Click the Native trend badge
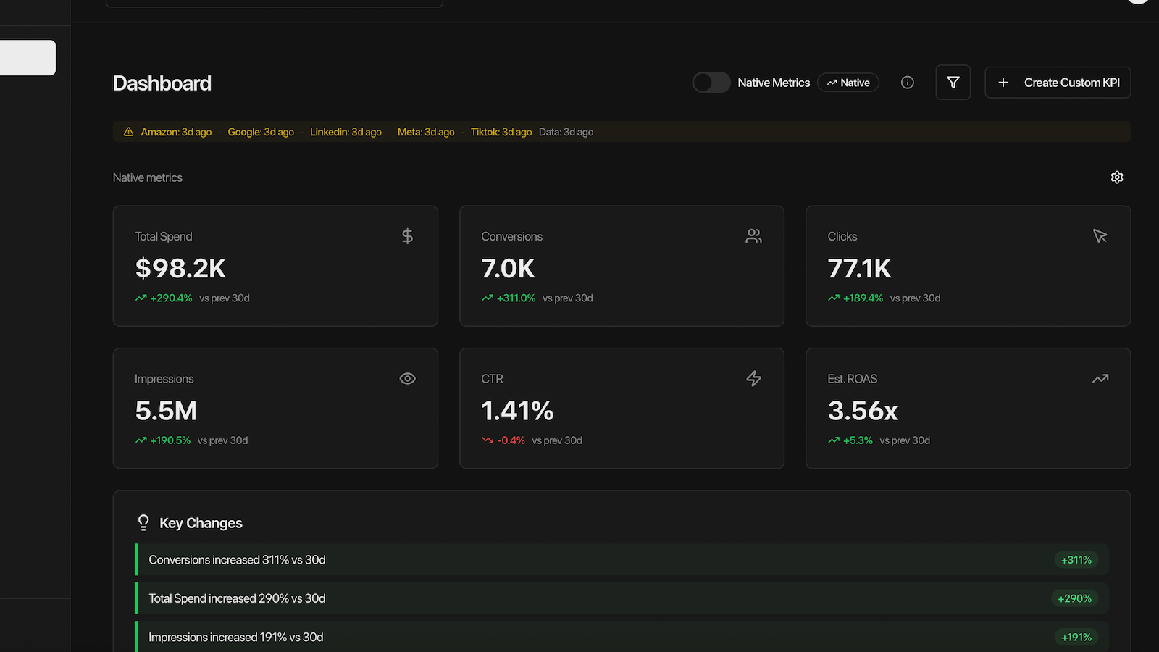1159x652 pixels. pos(848,83)
